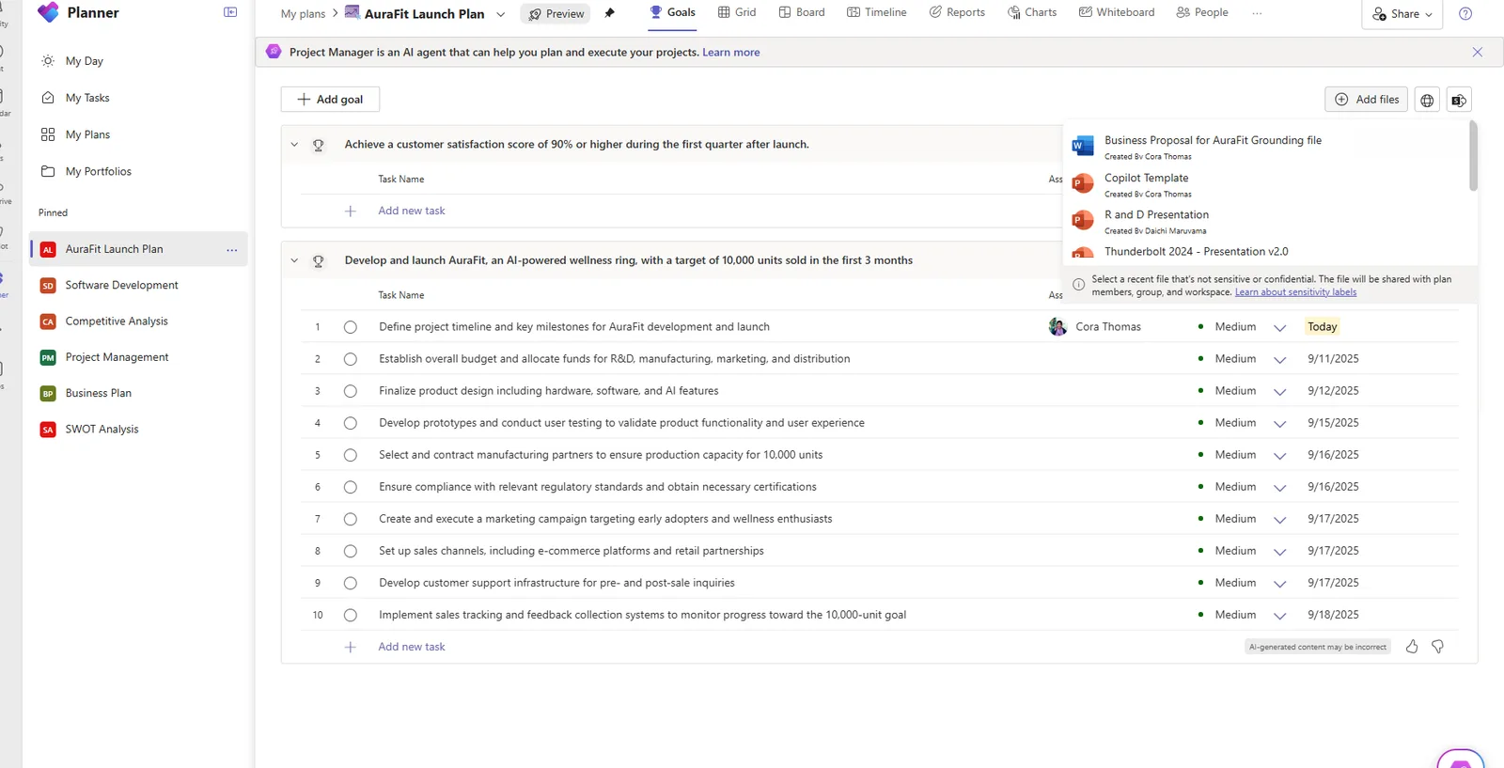Switch to the Grid tab
The width and height of the screenshot is (1504, 768).
(x=737, y=12)
